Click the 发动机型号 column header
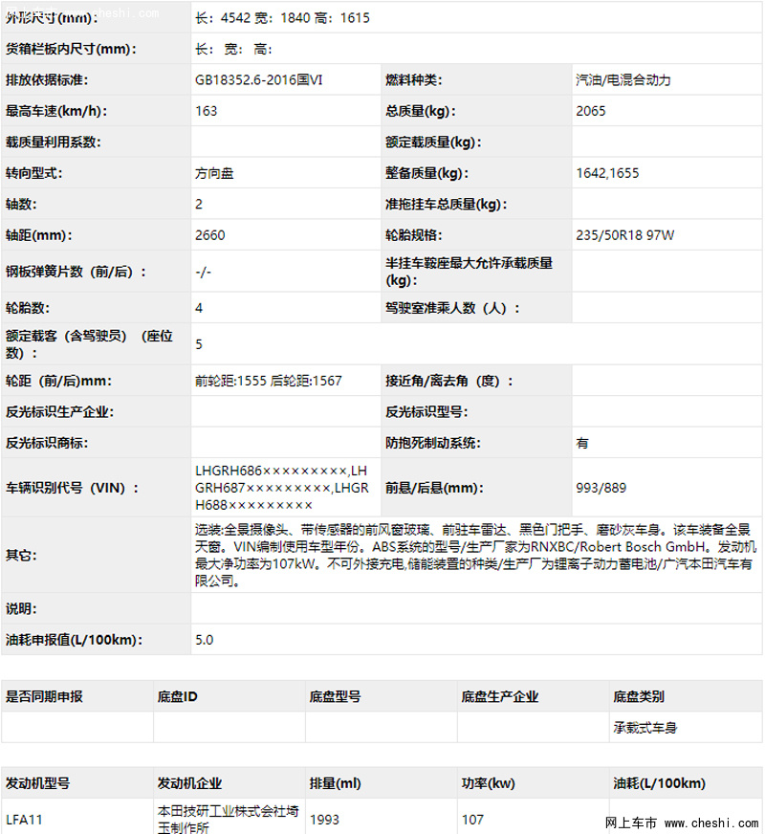Image resolution: width=765 pixels, height=834 pixels. [37, 783]
